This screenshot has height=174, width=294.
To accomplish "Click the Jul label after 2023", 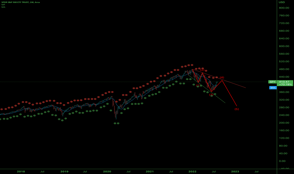I will (256, 171).
